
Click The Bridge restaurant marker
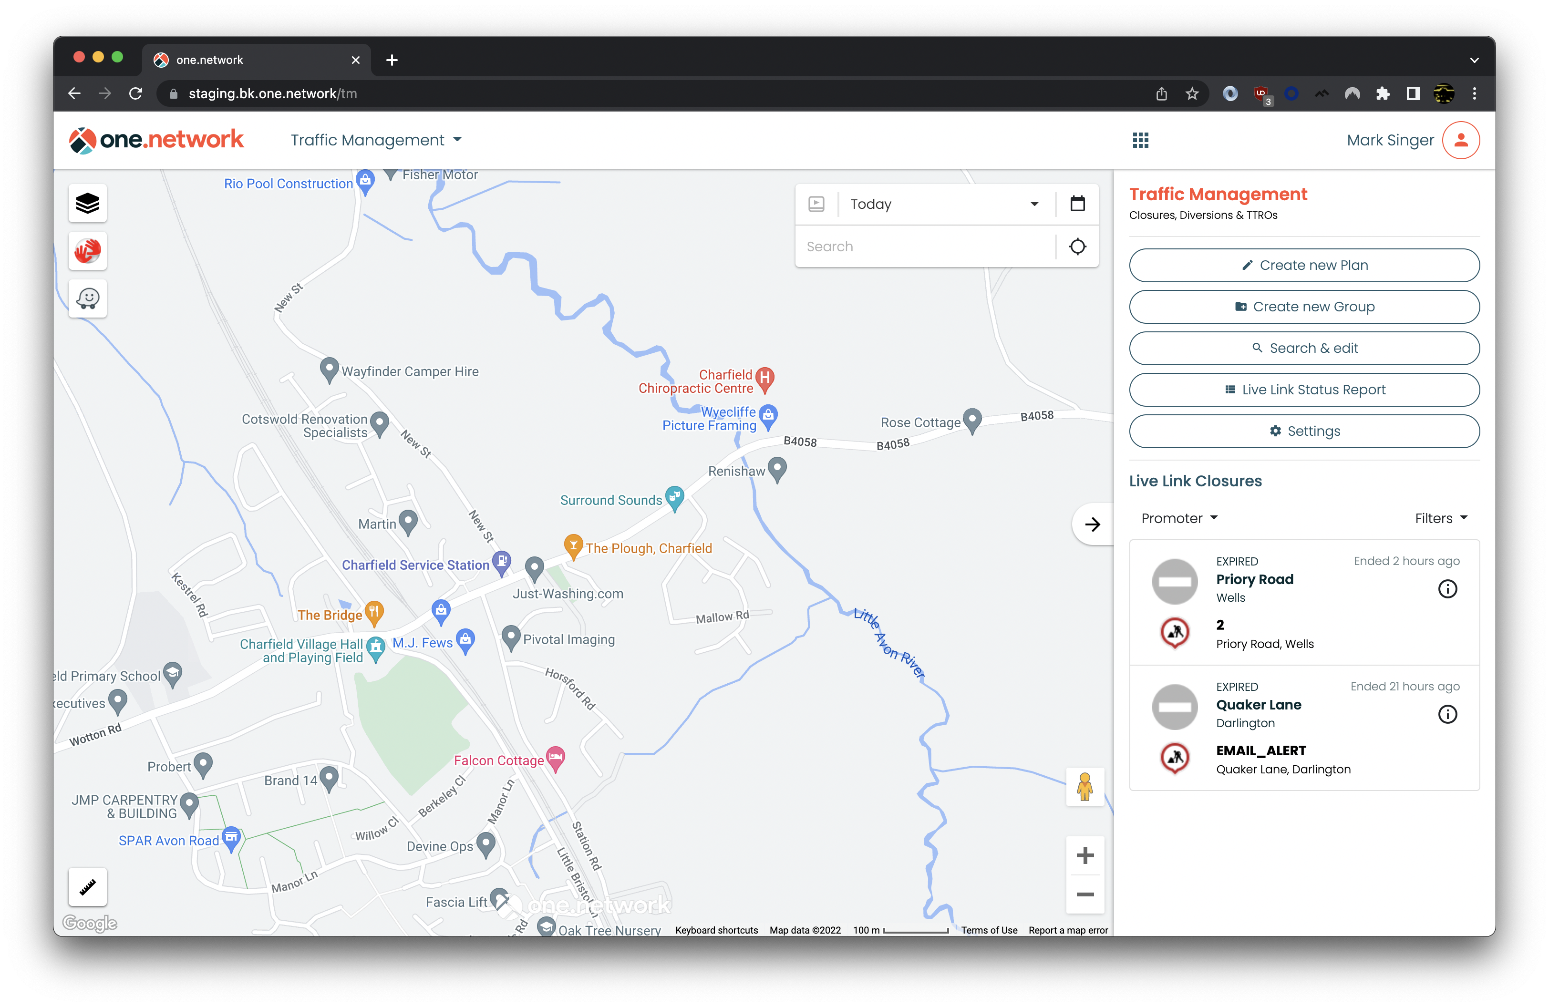pyautogui.click(x=373, y=613)
